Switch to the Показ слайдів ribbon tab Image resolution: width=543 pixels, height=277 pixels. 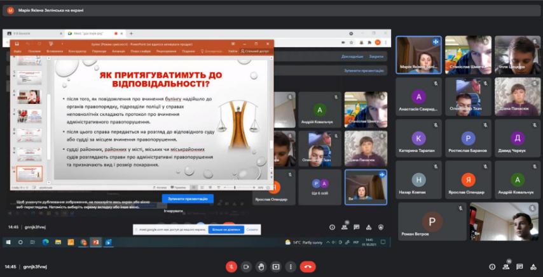click(141, 51)
